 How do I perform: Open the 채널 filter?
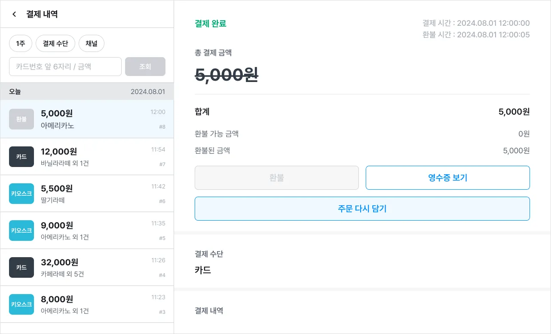click(92, 43)
